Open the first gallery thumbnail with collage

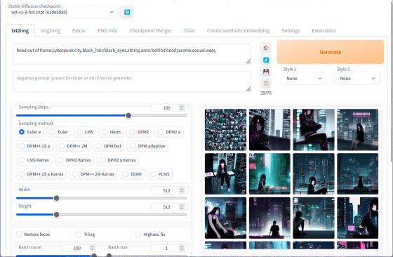tap(225, 130)
